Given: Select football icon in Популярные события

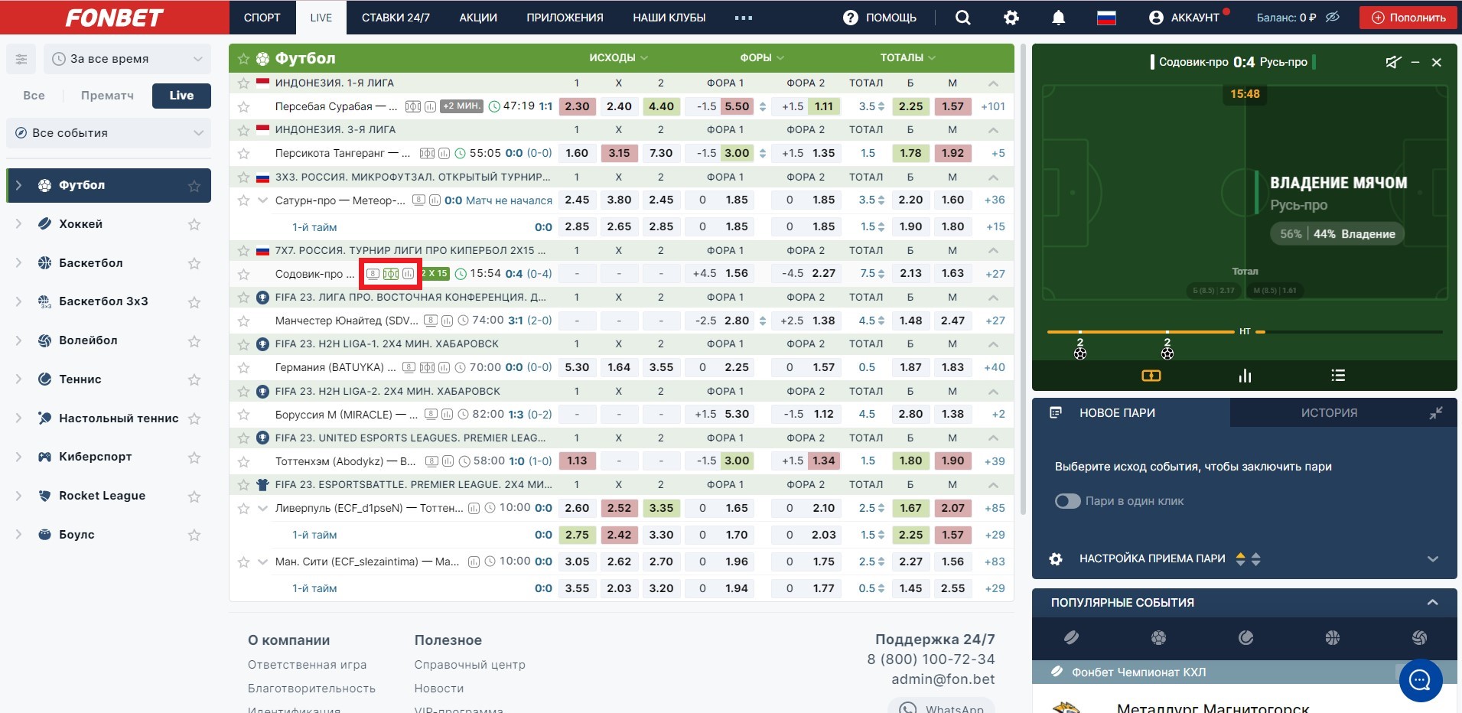Looking at the screenshot, I should 1159,637.
